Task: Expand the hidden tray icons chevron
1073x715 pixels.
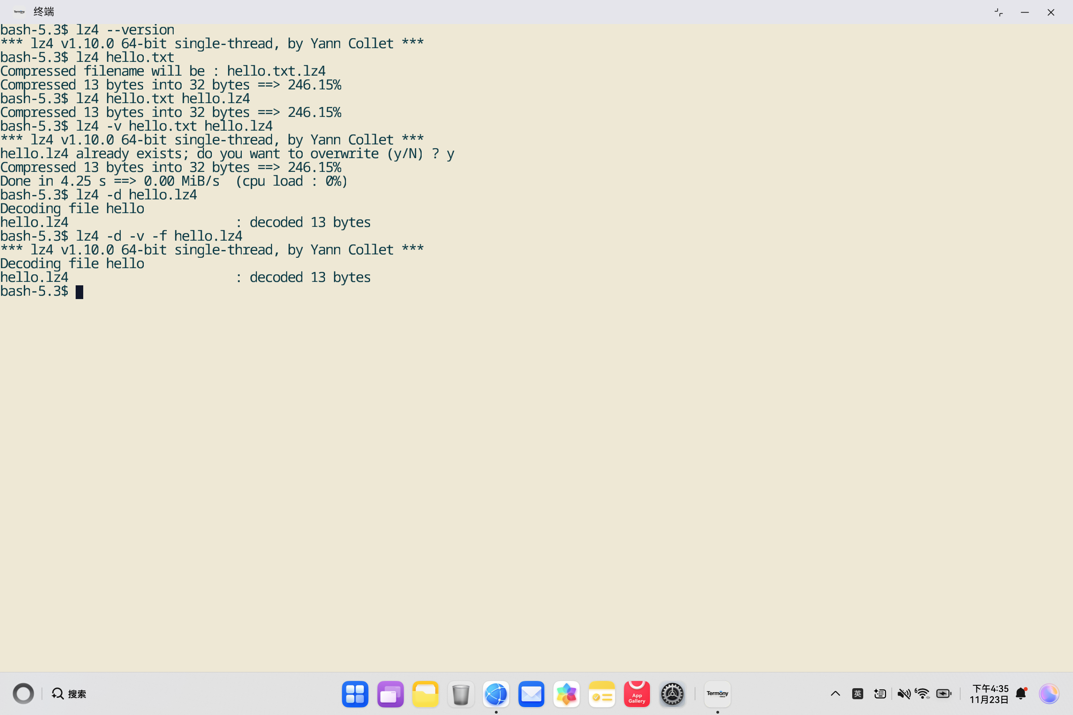Action: click(835, 694)
